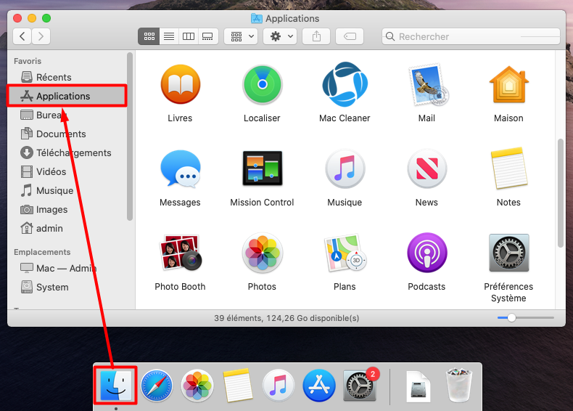
Task: Go forward with the forward arrow
Action: 41,36
